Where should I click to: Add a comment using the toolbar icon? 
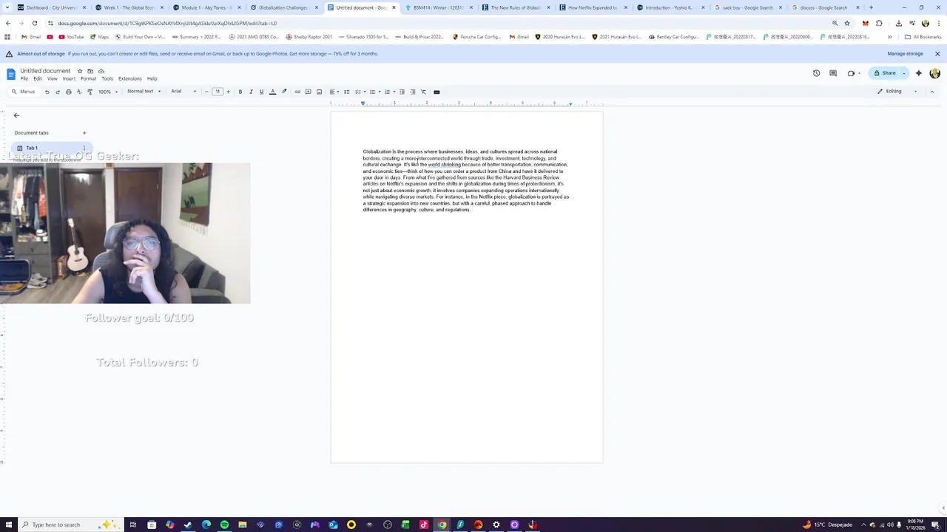point(309,92)
